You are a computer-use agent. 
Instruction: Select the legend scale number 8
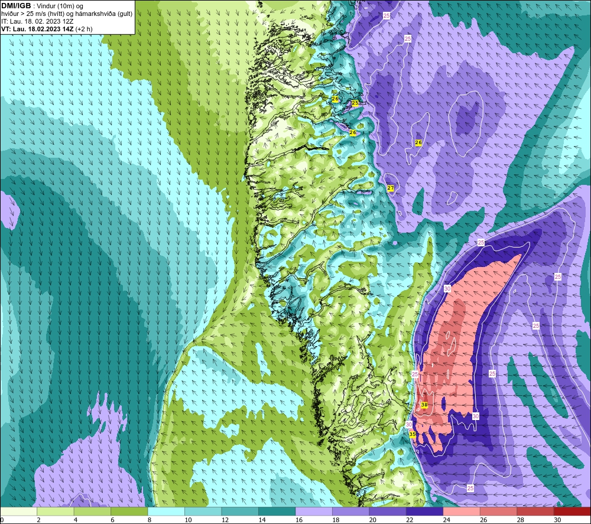tap(150, 520)
